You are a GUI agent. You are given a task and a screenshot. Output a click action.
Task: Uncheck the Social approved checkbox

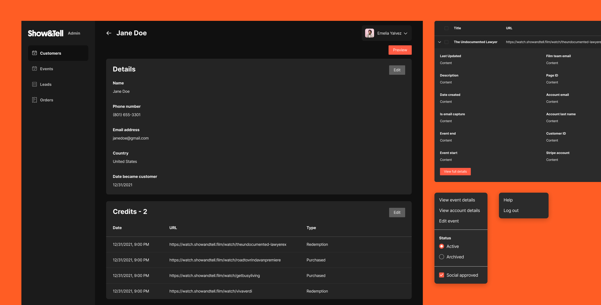coord(442,275)
